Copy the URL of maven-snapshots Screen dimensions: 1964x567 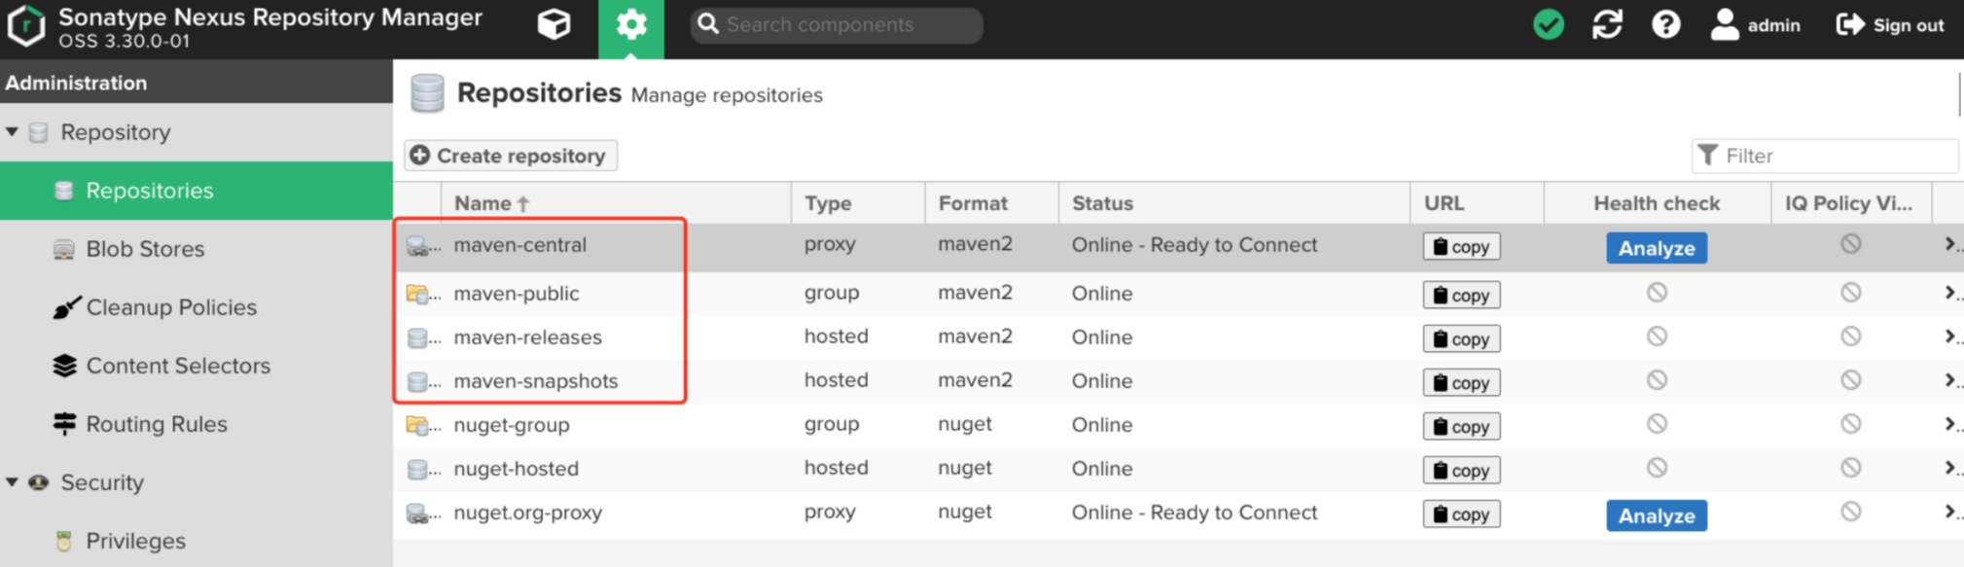tap(1461, 382)
